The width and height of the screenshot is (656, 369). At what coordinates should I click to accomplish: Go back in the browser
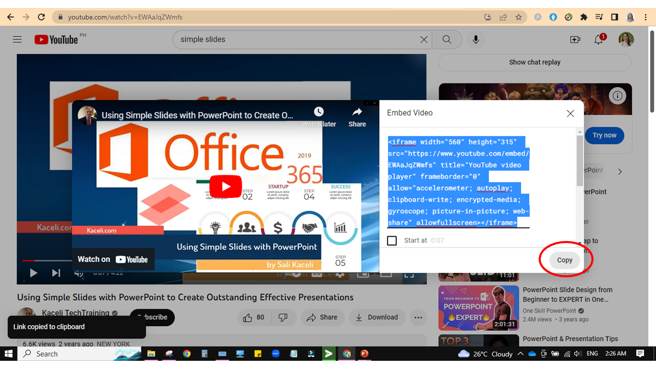tap(10, 17)
